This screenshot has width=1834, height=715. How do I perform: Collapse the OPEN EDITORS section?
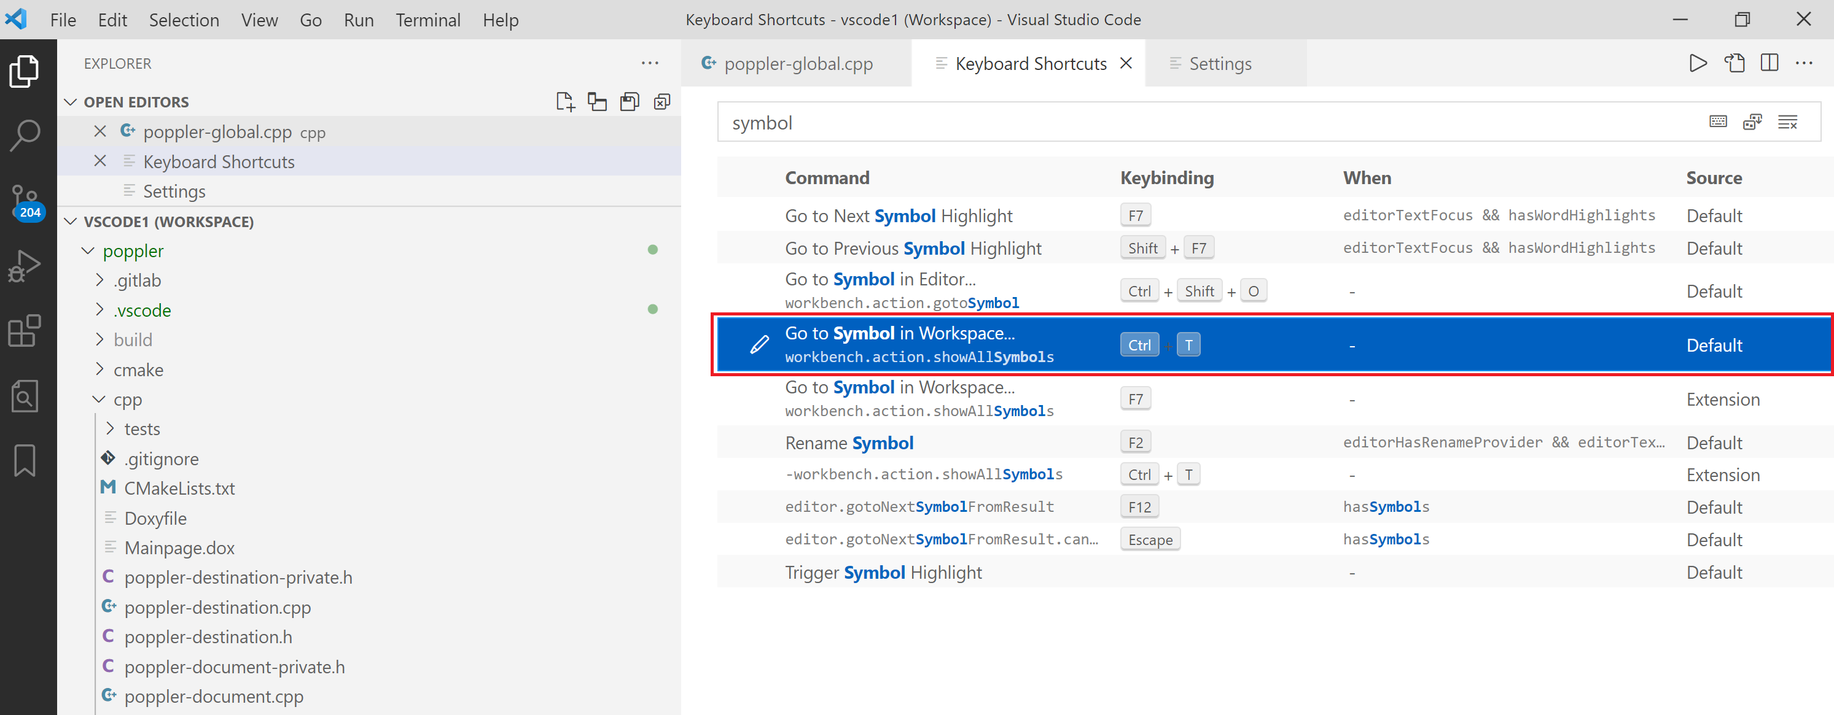point(71,102)
